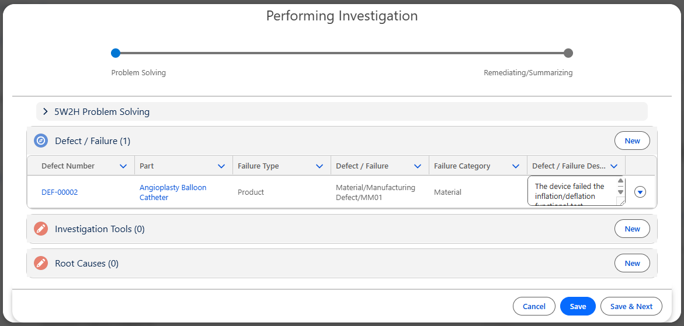Image resolution: width=684 pixels, height=326 pixels.
Task: Open the DEF-00002 defect record link
Action: click(60, 192)
